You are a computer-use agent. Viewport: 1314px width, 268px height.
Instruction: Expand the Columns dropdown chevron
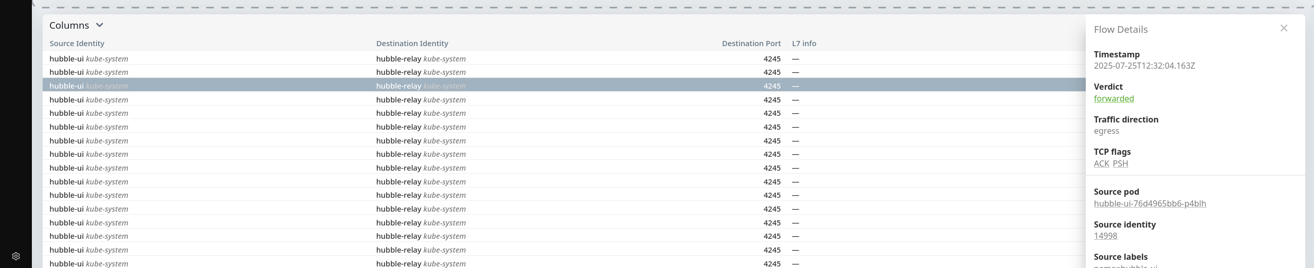point(100,25)
